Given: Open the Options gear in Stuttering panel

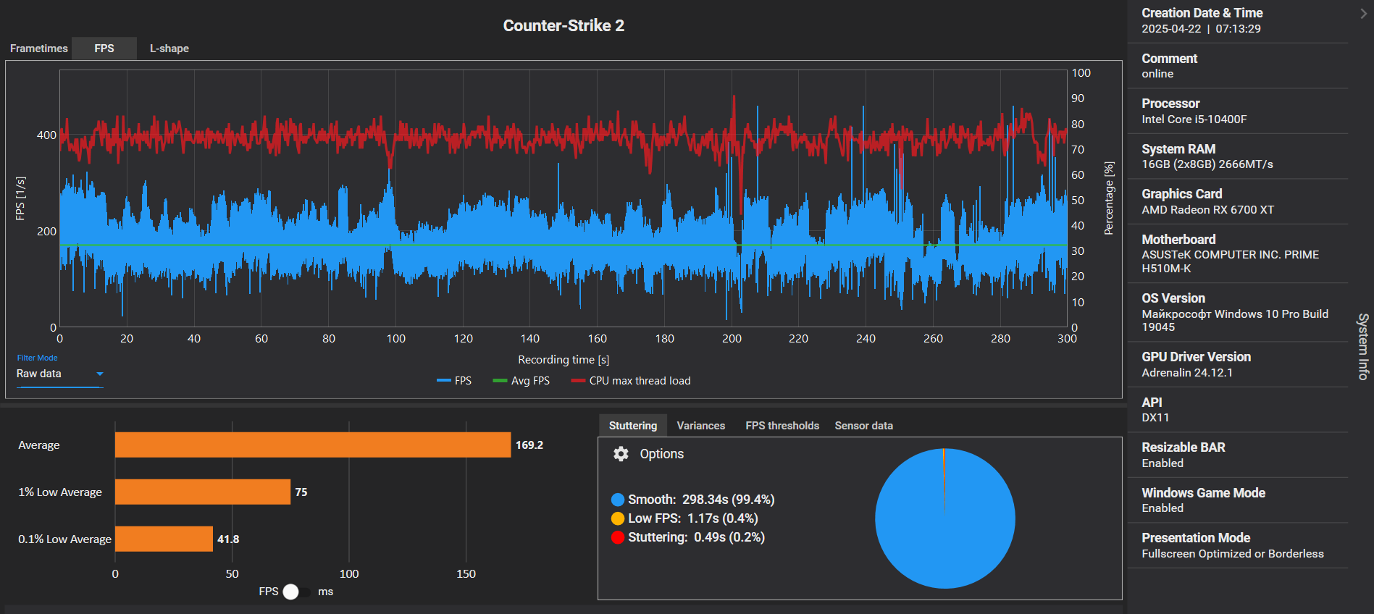Looking at the screenshot, I should (621, 454).
